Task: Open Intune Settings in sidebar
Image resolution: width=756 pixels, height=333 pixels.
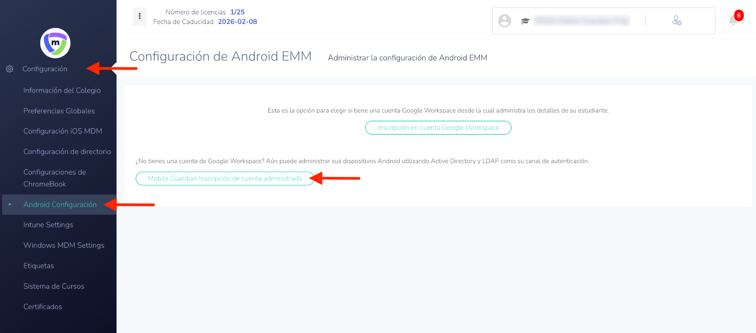Action: coord(48,225)
